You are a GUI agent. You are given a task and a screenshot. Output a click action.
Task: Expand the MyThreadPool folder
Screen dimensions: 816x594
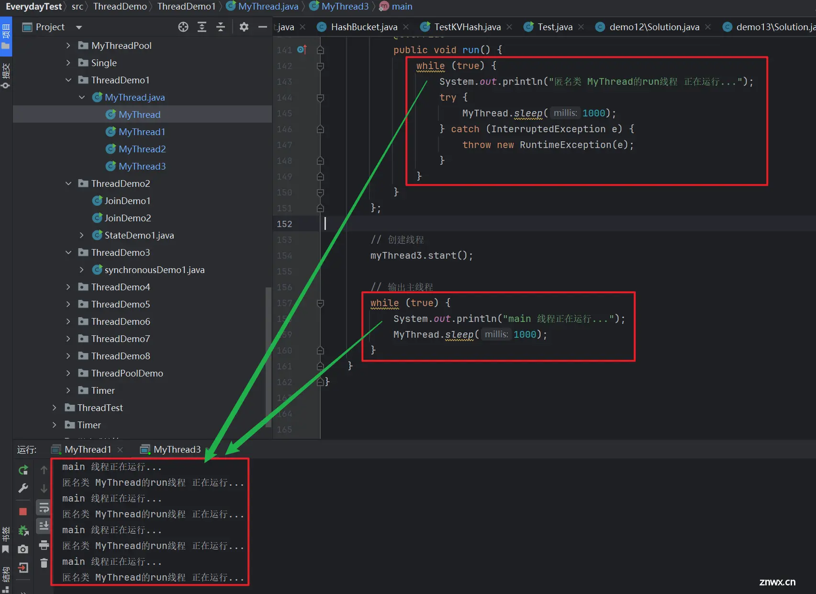(x=68, y=46)
